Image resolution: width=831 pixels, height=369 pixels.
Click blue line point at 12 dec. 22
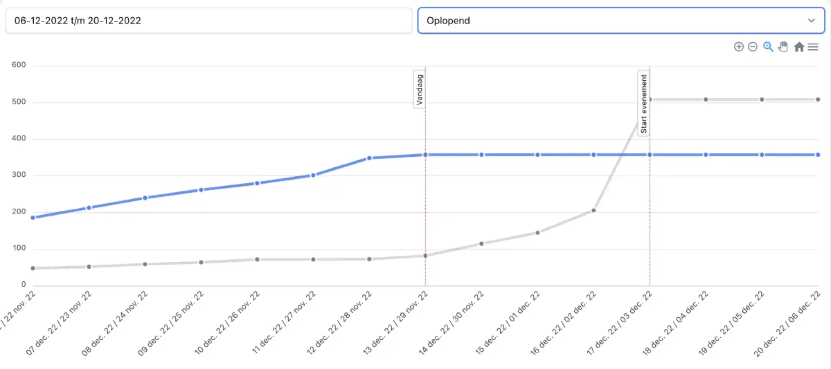(369, 158)
